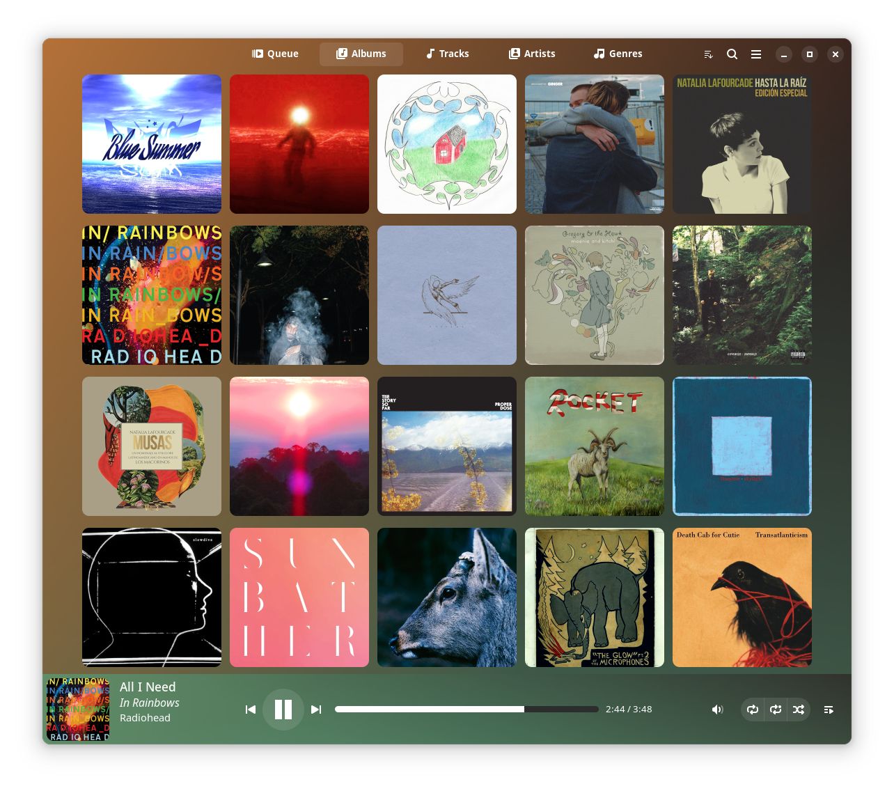Open the search bar with magnifier icon
The image size is (894, 791).
[732, 54]
